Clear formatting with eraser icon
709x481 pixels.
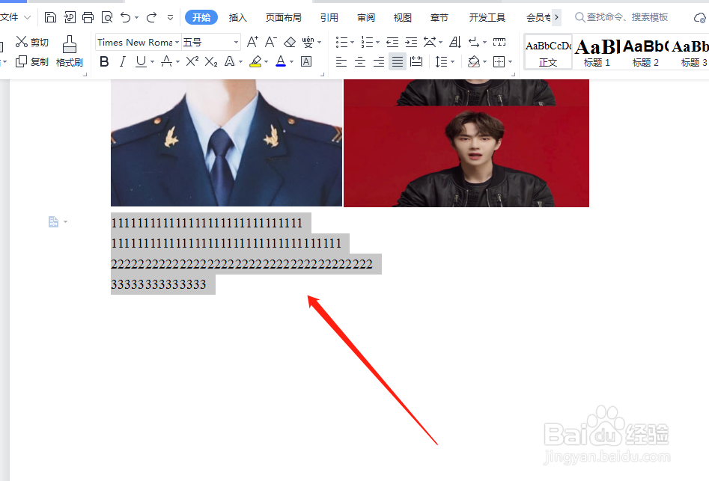290,42
